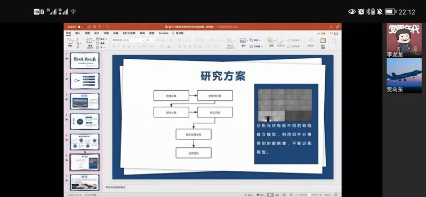Click the Save icon in quick access bar

pyautogui.click(x=94, y=27)
